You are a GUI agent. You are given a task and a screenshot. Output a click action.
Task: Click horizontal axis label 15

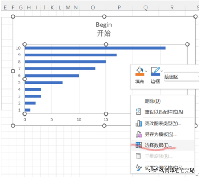[x=106, y=119]
